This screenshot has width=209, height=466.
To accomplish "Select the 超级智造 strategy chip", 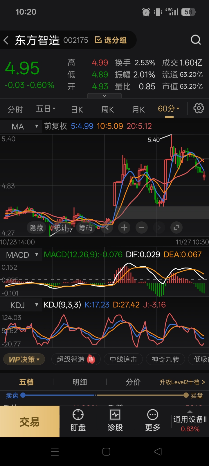I will click(x=76, y=359).
